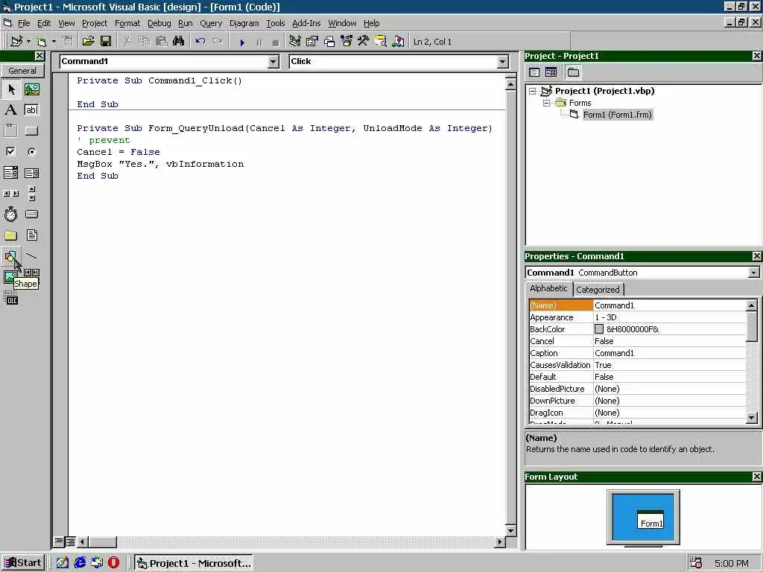This screenshot has height=572, width=763.
Task: Click the End stop toolbar button
Action: (276, 42)
